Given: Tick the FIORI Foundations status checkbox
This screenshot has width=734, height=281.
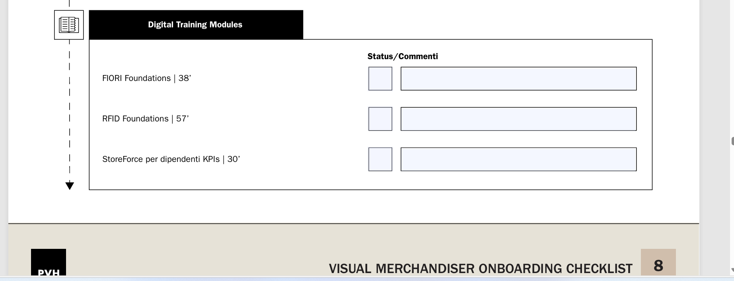Looking at the screenshot, I should click(380, 79).
